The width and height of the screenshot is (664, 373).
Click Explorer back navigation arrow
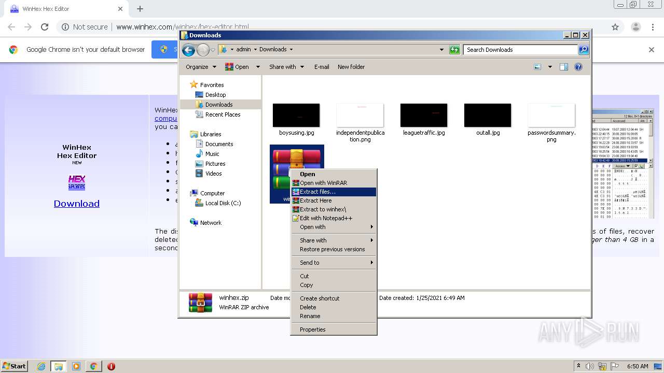[x=189, y=50]
